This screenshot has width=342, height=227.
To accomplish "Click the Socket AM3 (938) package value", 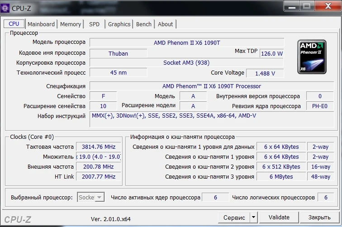I will coord(186,63).
